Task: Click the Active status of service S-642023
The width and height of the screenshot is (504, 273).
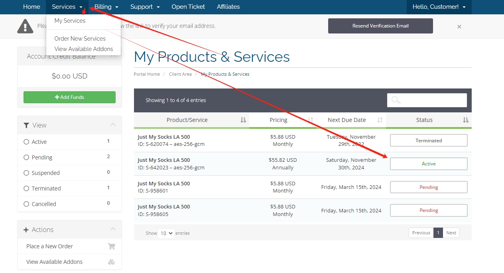Action: [x=429, y=164]
